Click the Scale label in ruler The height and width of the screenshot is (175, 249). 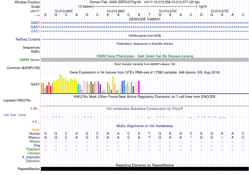pos(35,7)
